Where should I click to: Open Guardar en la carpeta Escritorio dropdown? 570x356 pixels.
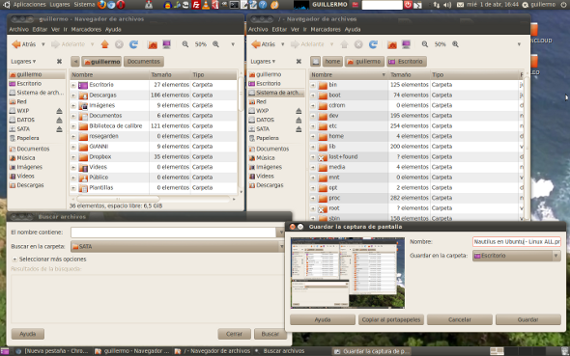tap(516, 256)
